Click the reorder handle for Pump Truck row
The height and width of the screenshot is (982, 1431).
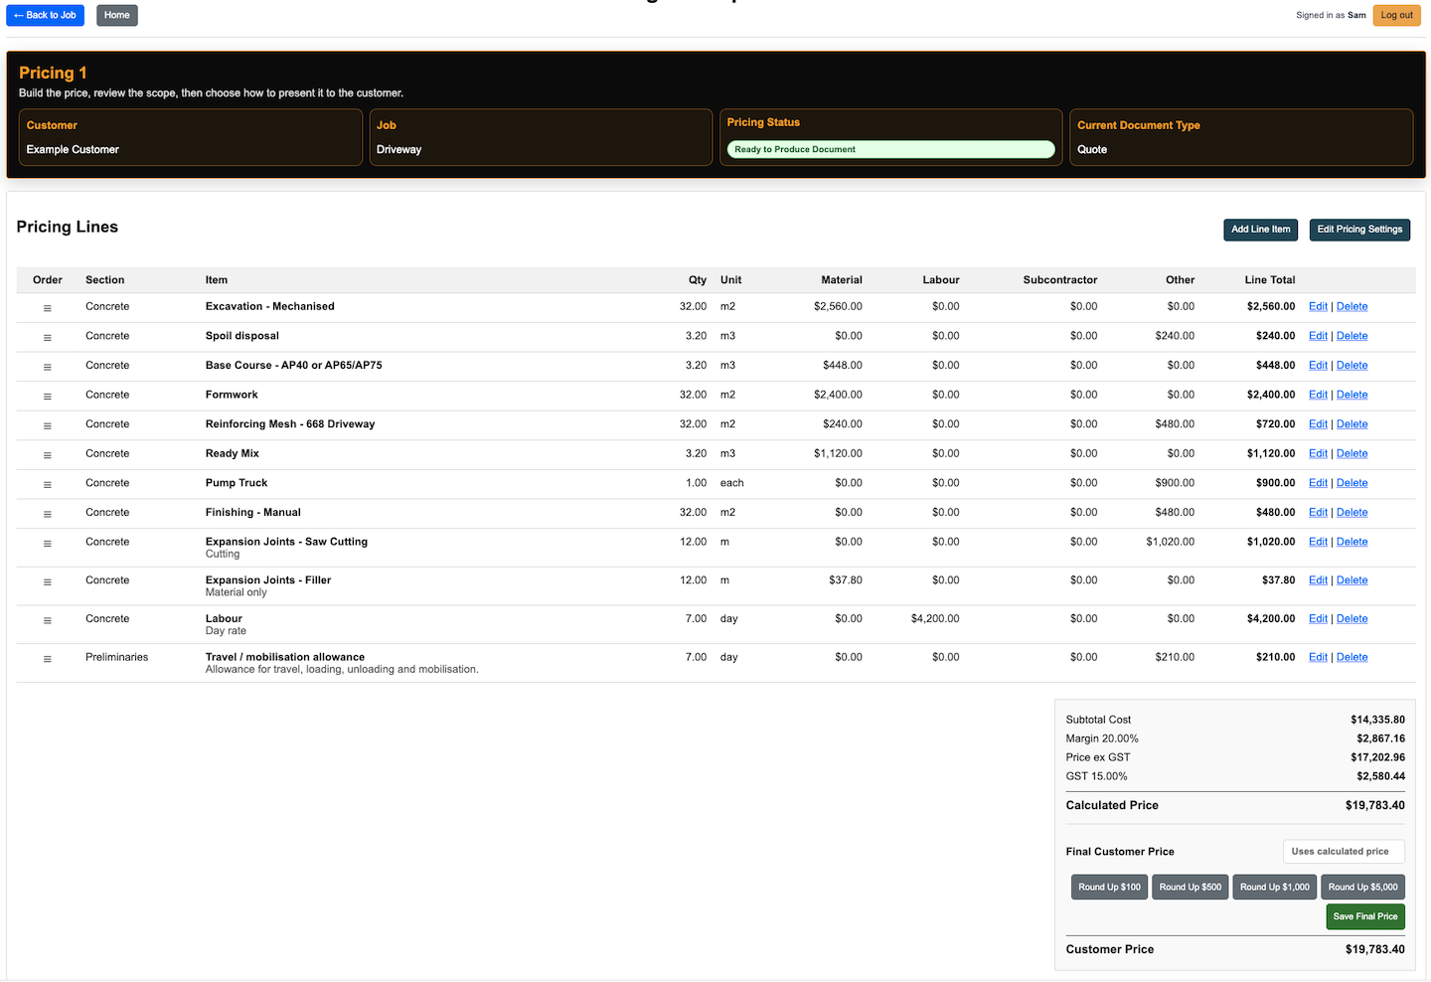[x=47, y=485]
